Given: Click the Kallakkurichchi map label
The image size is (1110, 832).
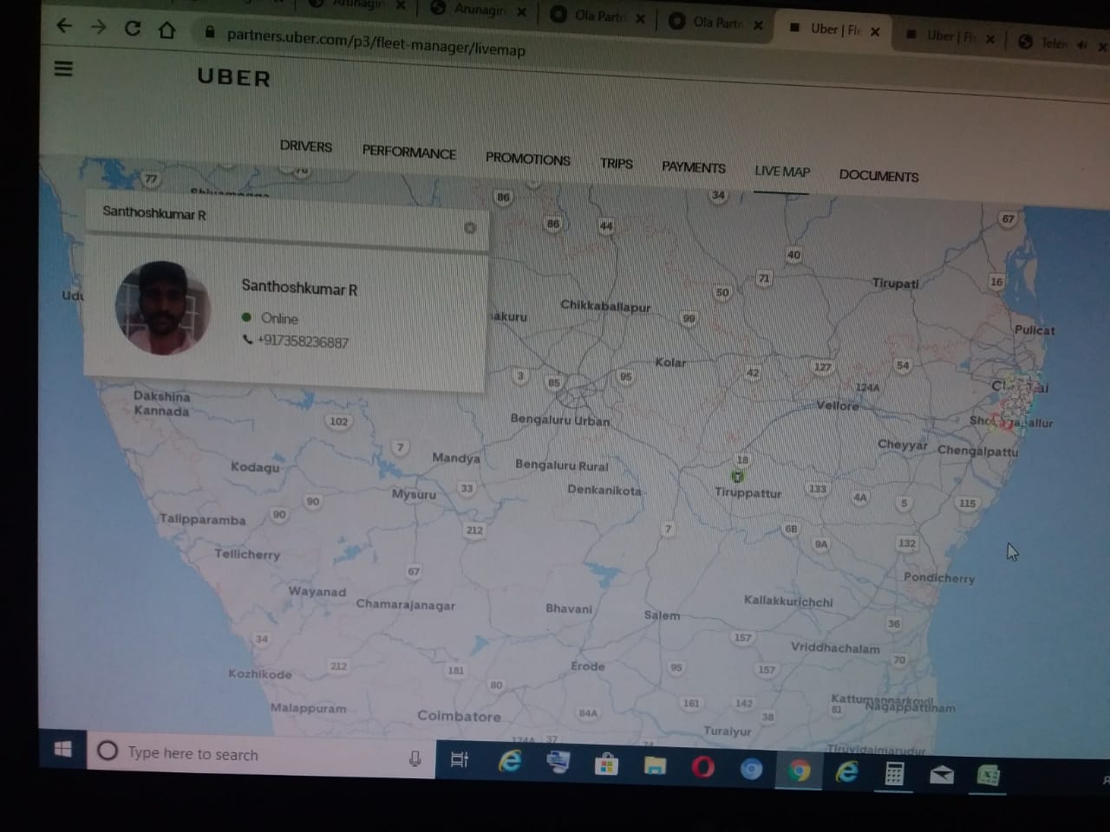Looking at the screenshot, I should click(x=788, y=601).
